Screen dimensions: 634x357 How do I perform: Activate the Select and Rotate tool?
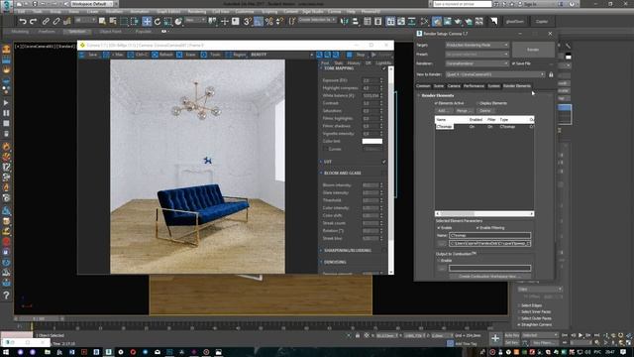(x=158, y=22)
